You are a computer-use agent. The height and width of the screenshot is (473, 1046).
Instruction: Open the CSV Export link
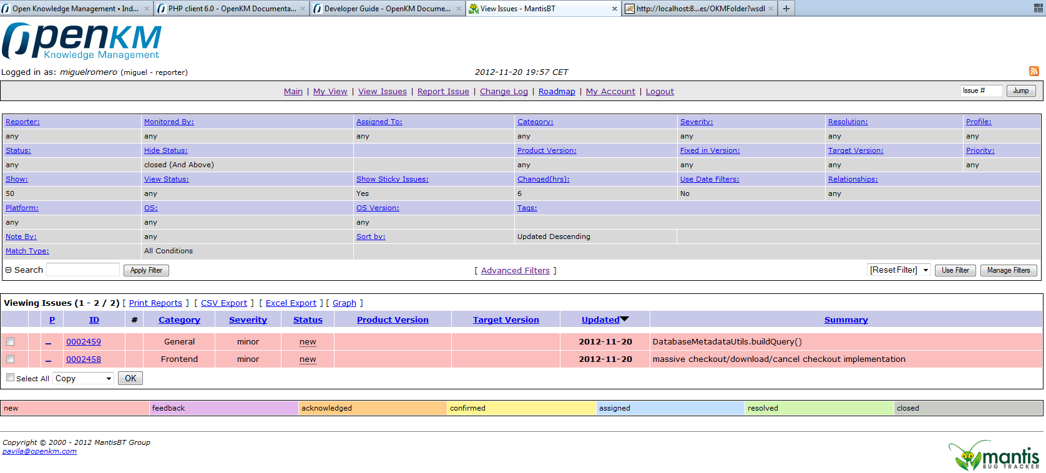click(x=224, y=303)
